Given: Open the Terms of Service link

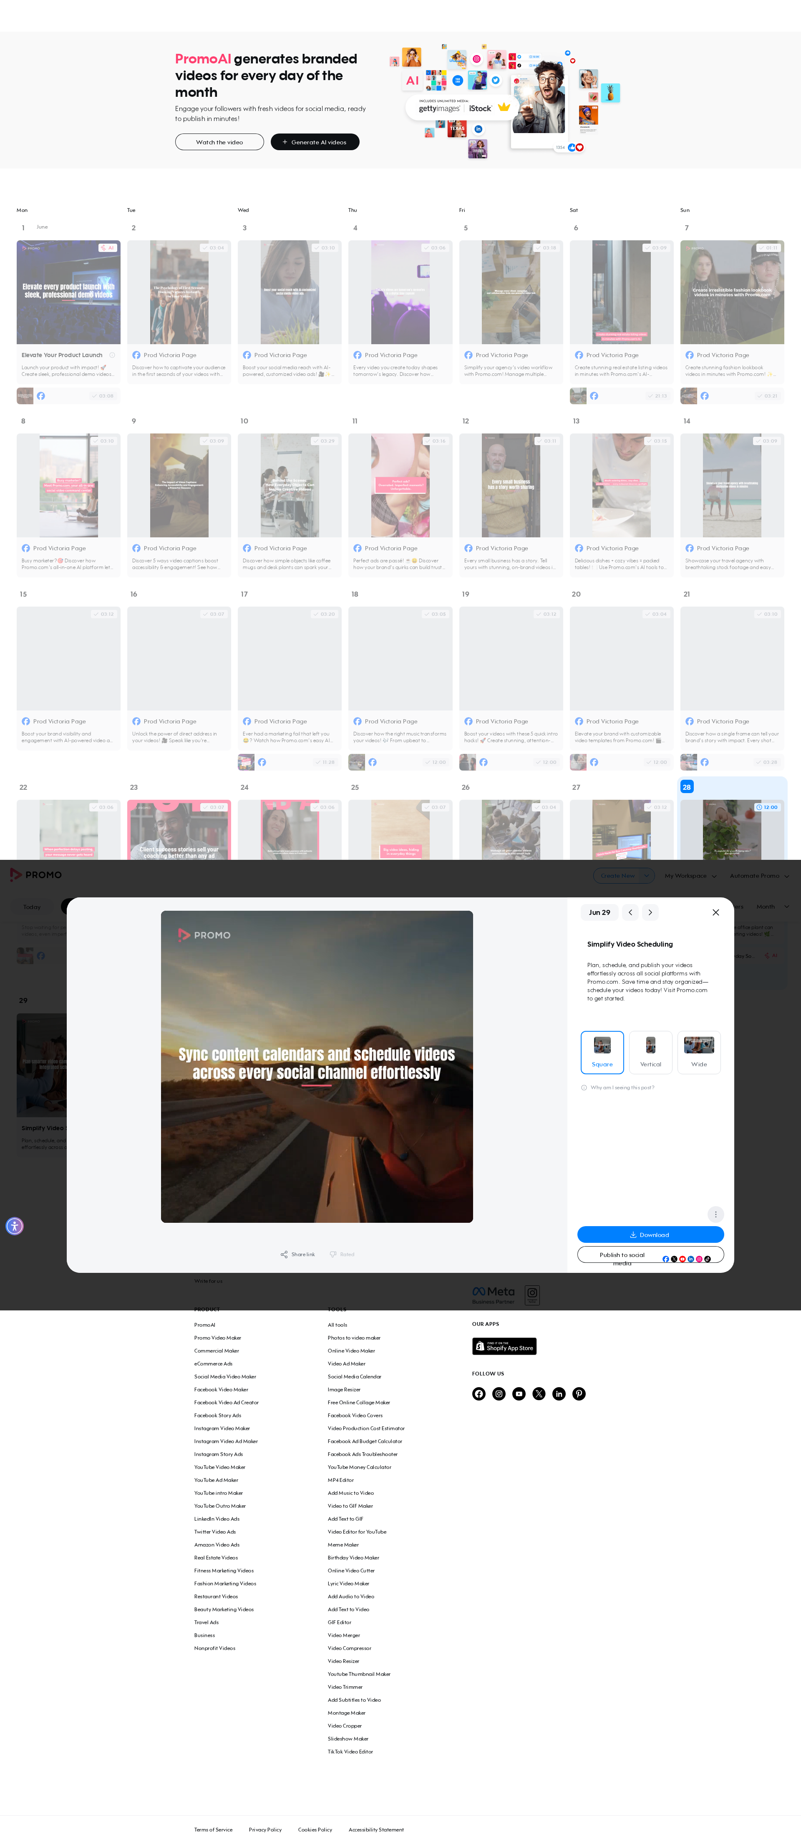Looking at the screenshot, I should click(213, 1830).
